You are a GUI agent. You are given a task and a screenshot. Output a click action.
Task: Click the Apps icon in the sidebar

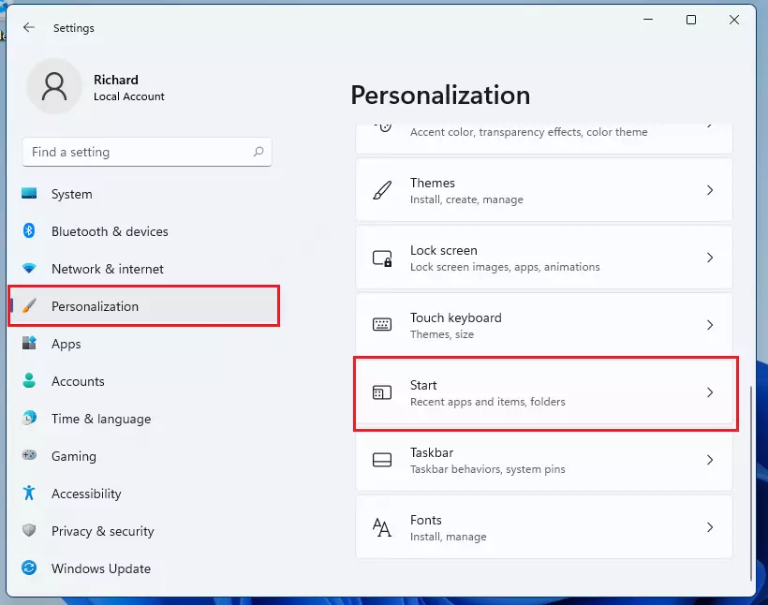pos(29,343)
